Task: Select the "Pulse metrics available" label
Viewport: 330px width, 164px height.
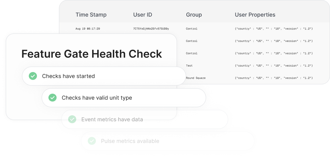Action: (x=130, y=141)
